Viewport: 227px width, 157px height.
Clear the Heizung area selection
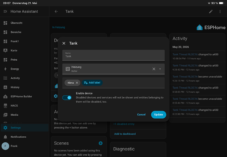tap(154, 69)
